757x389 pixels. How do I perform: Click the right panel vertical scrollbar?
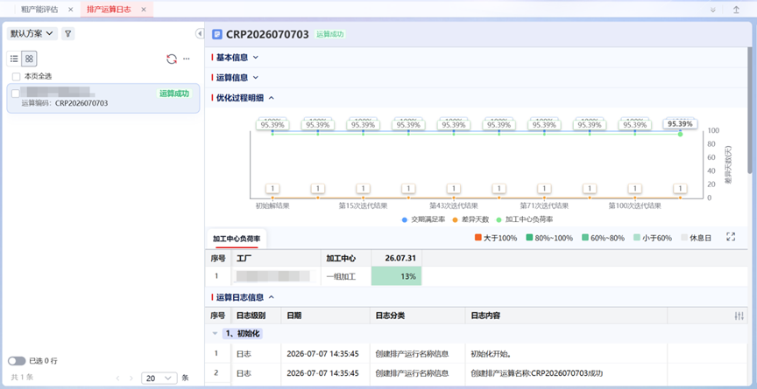pos(750,110)
